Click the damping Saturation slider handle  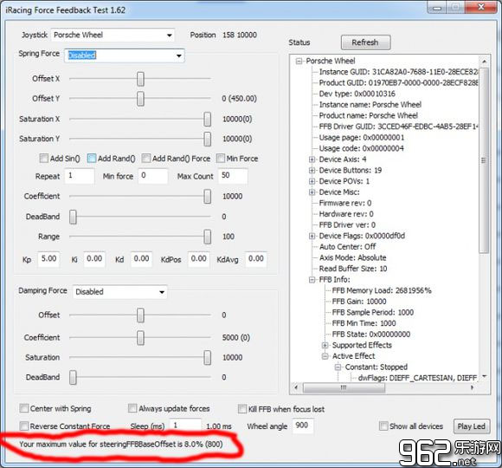tap(208, 358)
